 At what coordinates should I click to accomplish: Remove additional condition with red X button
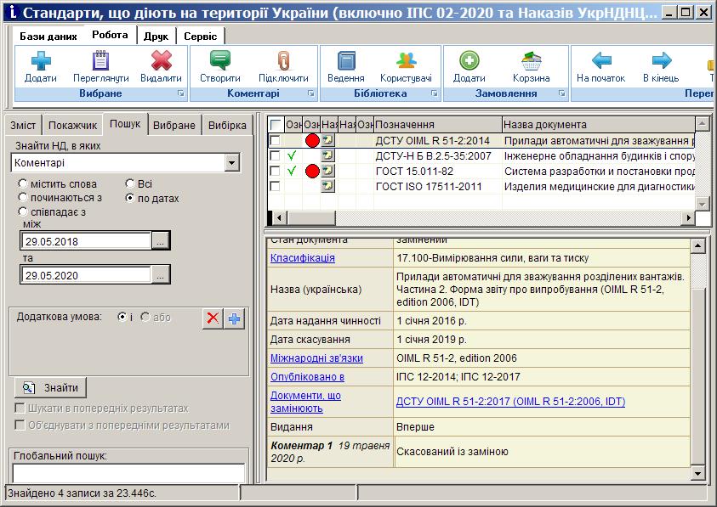213,318
